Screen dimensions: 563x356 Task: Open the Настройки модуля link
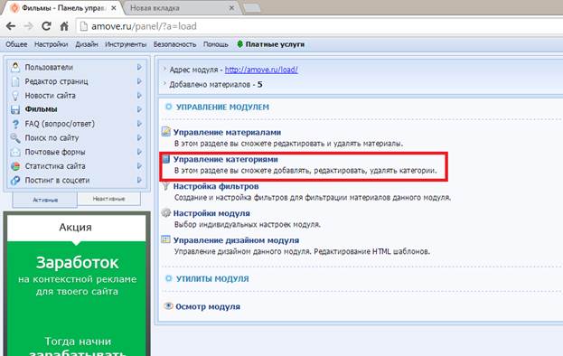pyautogui.click(x=211, y=213)
